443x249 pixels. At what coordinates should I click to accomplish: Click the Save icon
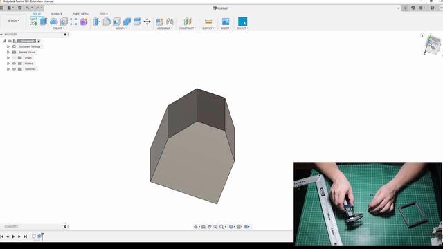pyautogui.click(x=20, y=8)
